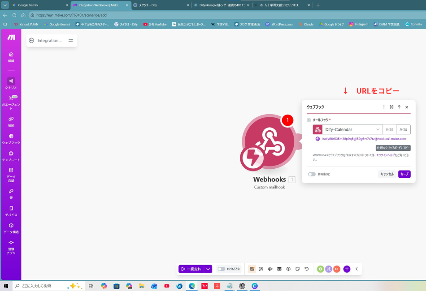Click the auto-align magic wand icon

(x=261, y=269)
